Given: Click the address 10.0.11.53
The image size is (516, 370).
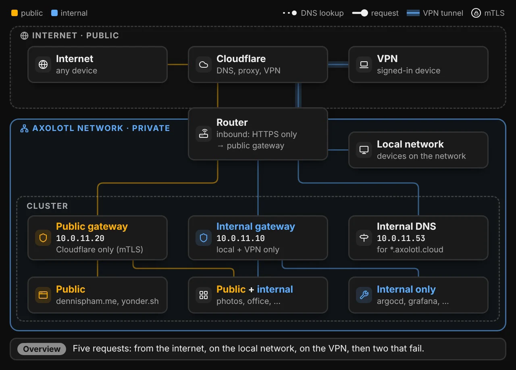Looking at the screenshot, I should 401,238.
